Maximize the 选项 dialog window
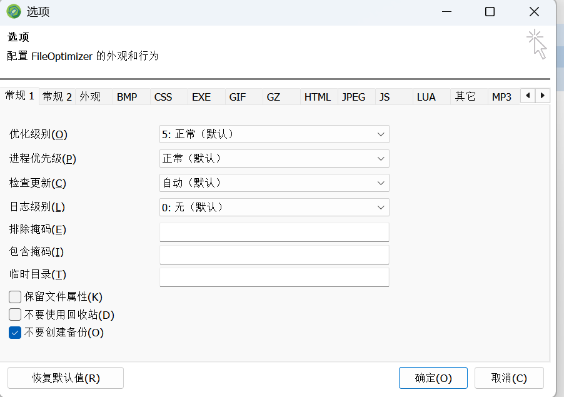Screen dimensions: 564x397 pyautogui.click(x=490, y=12)
